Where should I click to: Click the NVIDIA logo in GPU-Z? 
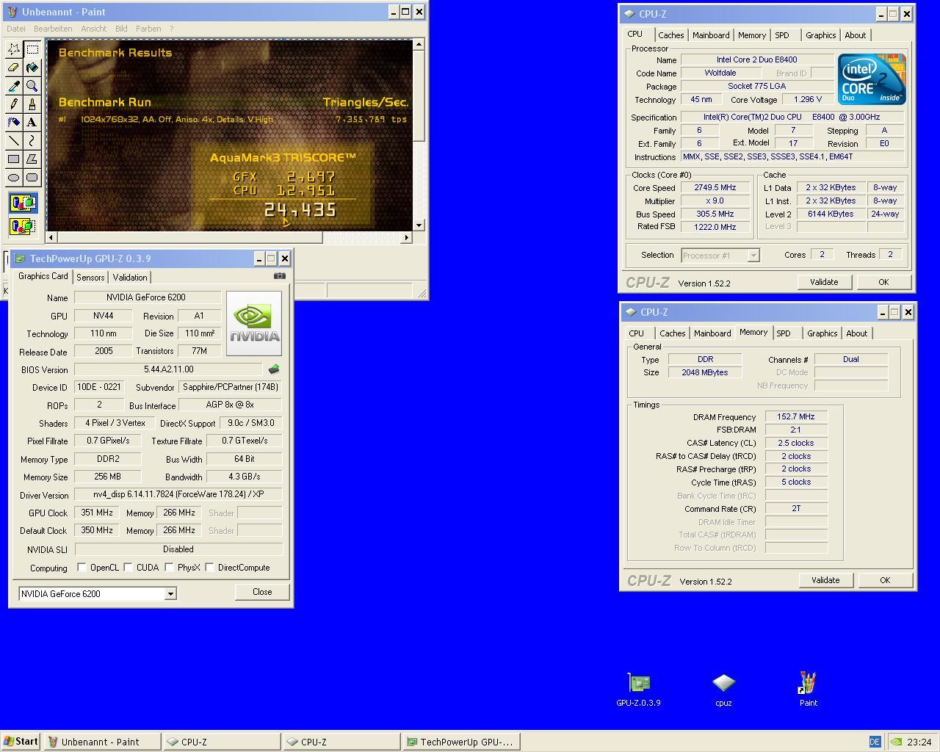pos(254,323)
